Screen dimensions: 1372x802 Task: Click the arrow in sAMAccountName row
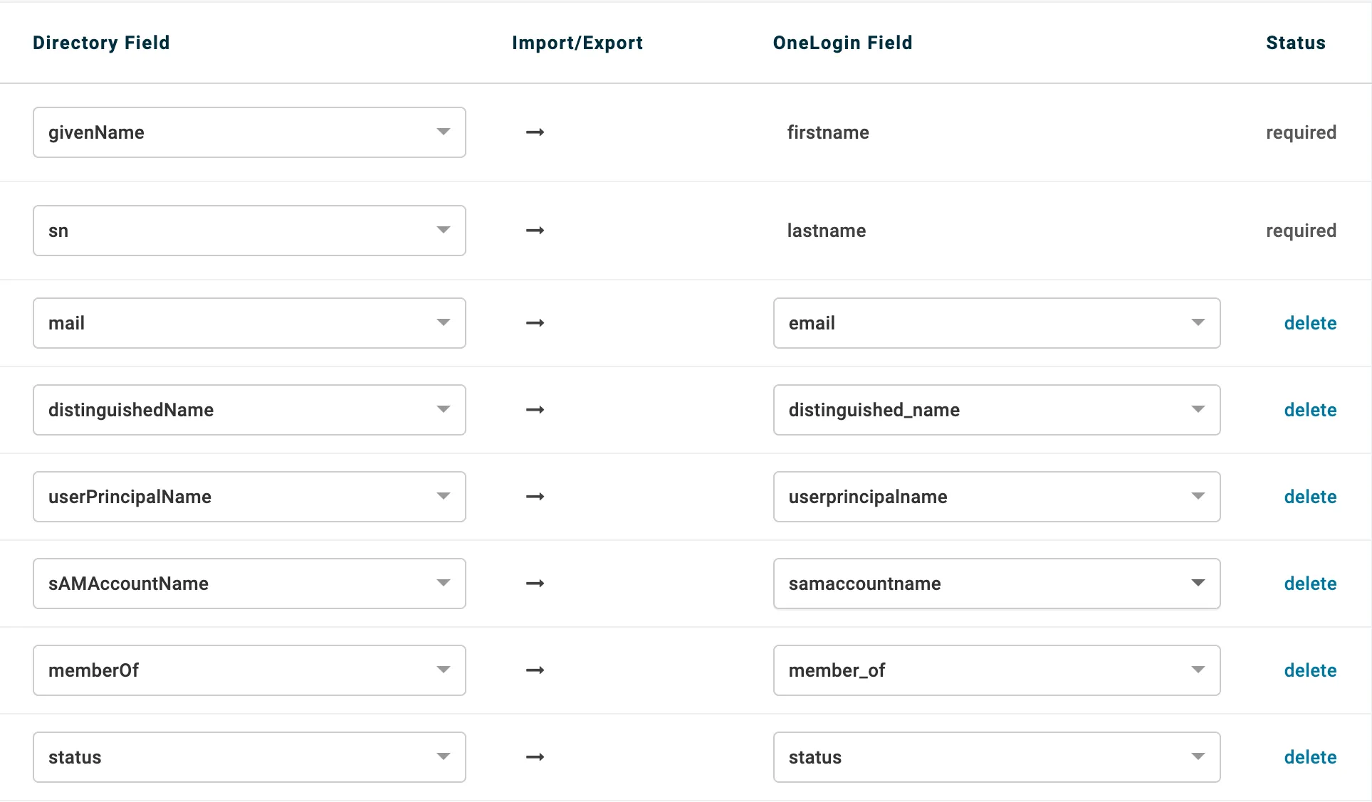pos(535,584)
